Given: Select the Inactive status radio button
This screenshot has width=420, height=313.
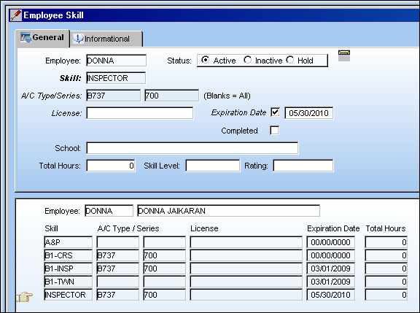Looking at the screenshot, I should click(247, 60).
